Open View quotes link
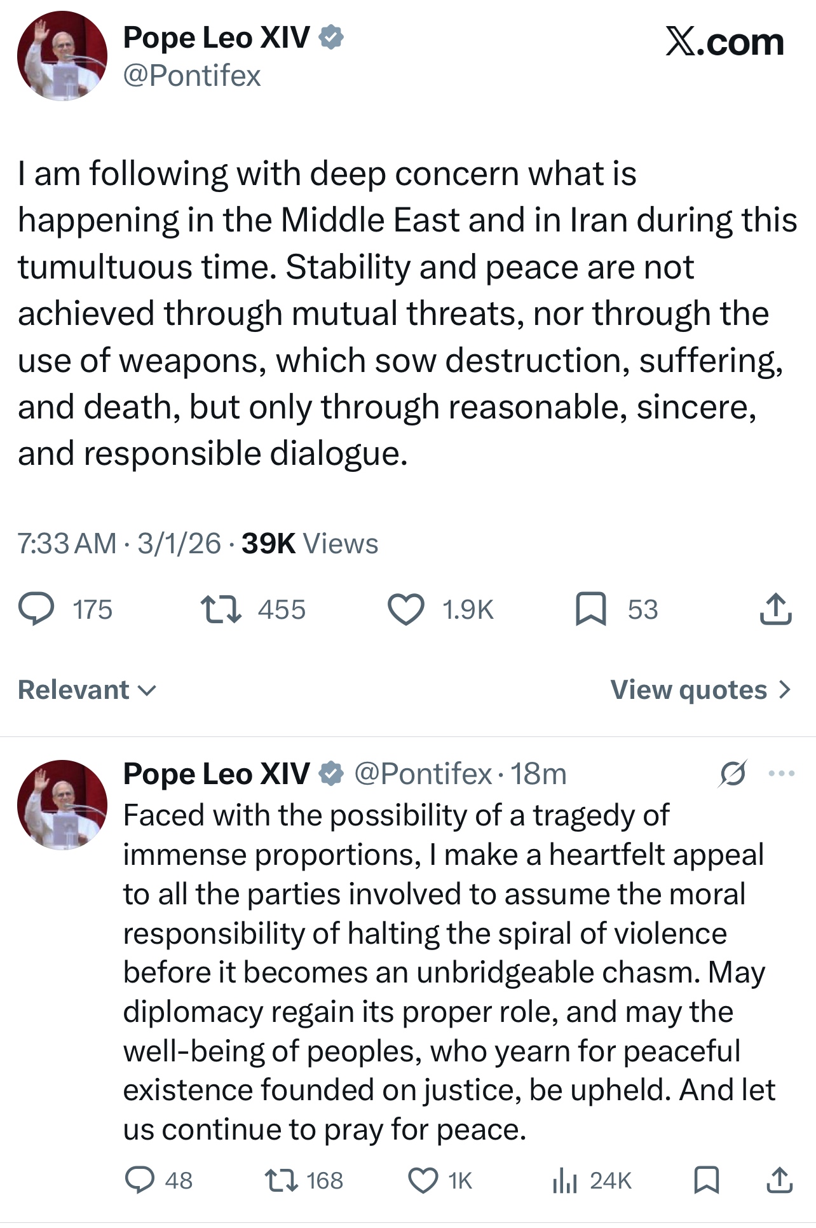Viewport: 816px width, 1228px height. coord(700,690)
